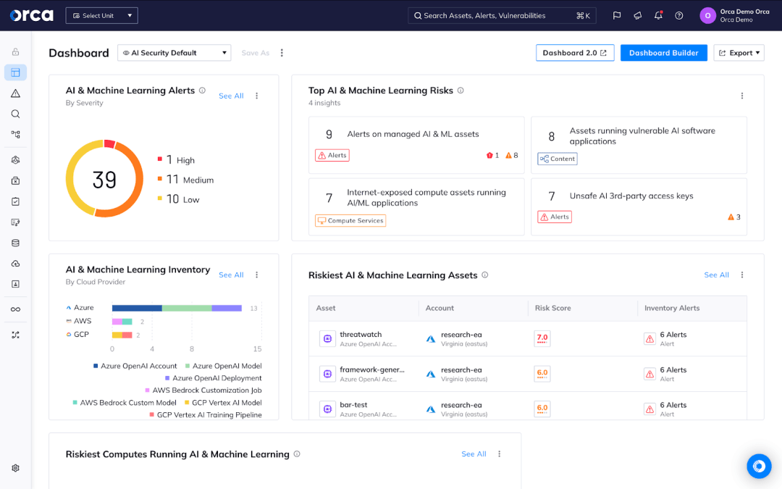Toggle Azure OpenAI Deployment legend entry
The height and width of the screenshot is (489, 782).
[x=213, y=378]
